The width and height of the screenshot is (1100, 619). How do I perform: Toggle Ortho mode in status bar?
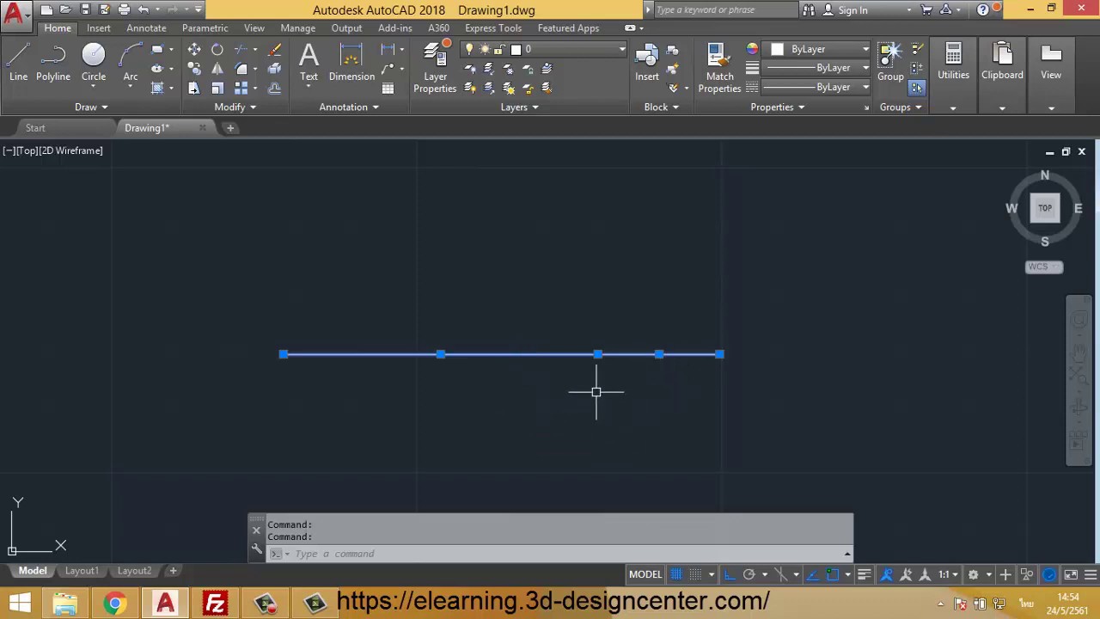click(730, 574)
